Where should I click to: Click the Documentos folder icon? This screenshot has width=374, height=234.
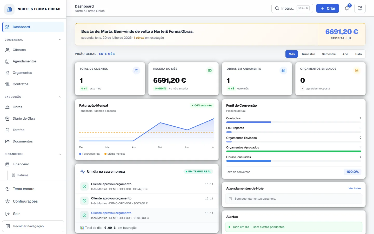[x=8, y=141]
